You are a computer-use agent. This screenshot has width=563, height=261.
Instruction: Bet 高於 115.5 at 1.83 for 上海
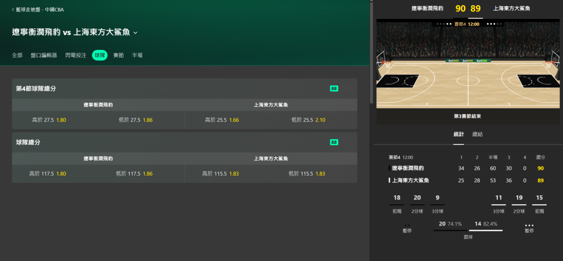(221, 174)
